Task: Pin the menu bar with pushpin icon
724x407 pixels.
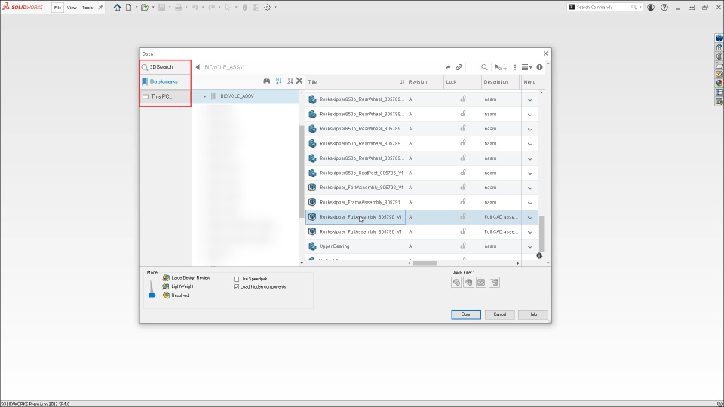Action: [100, 7]
